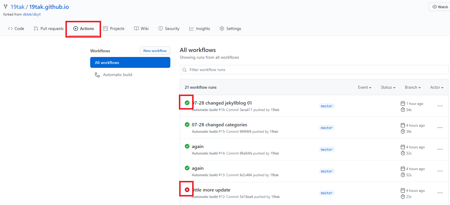Screen dimensions: 450x205
Task: Click the stopwatch icon beside '36s'
Action: (403, 131)
